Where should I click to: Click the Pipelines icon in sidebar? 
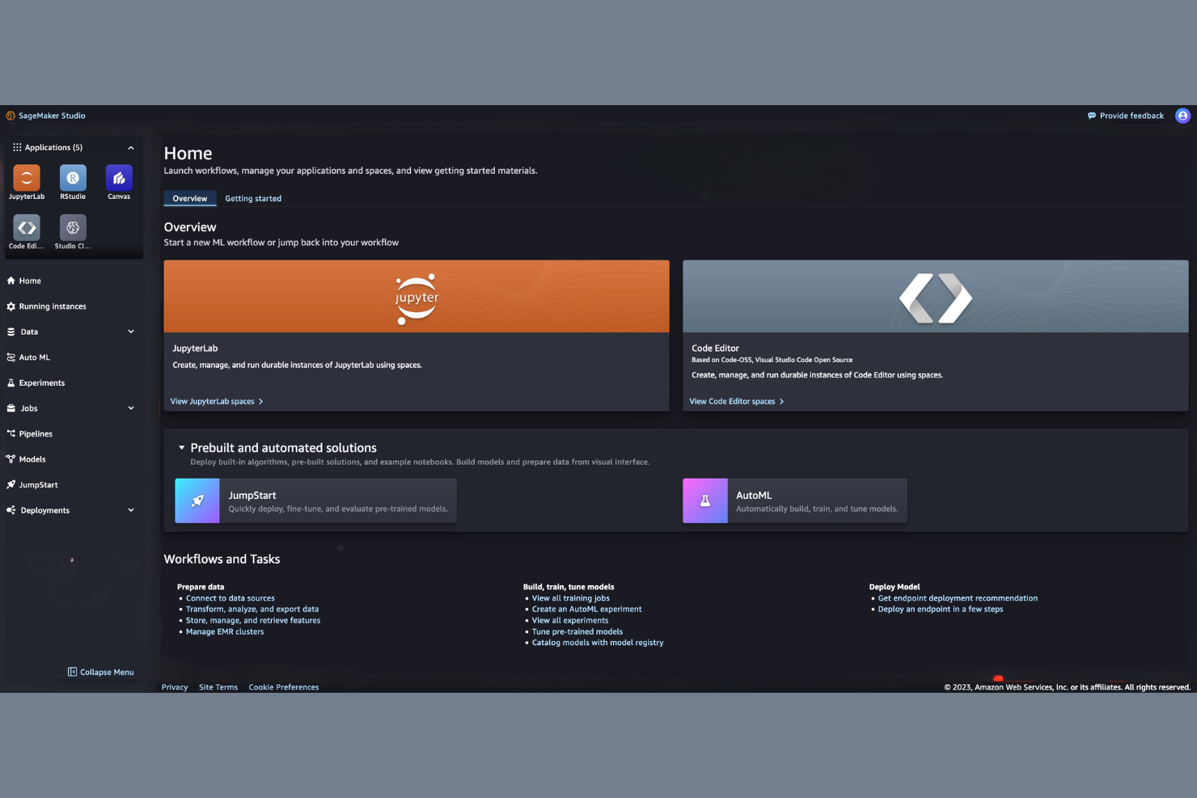11,433
